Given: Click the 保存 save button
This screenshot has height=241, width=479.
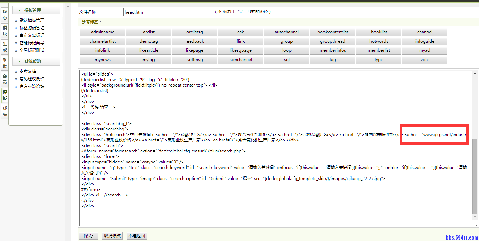Looking at the screenshot, I should (x=89, y=236).
